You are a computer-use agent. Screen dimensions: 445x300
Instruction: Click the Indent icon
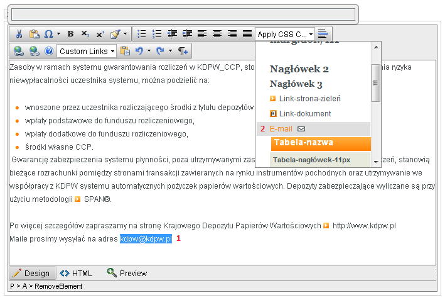click(x=187, y=34)
